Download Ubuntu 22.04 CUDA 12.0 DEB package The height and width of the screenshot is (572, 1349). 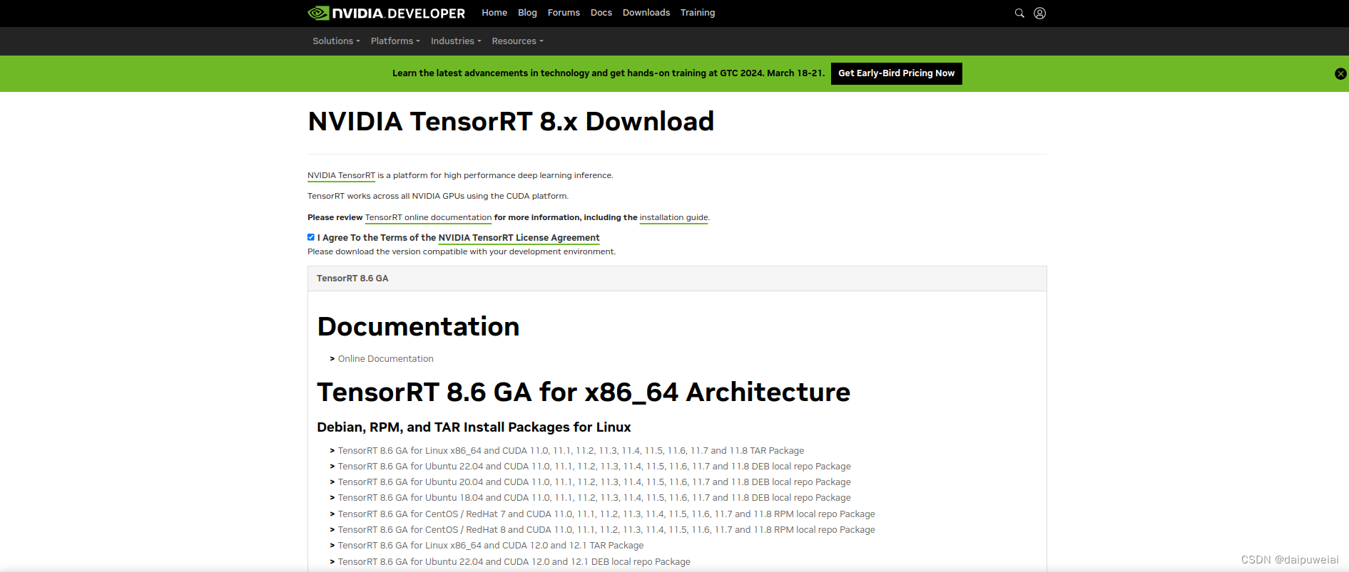[514, 562]
